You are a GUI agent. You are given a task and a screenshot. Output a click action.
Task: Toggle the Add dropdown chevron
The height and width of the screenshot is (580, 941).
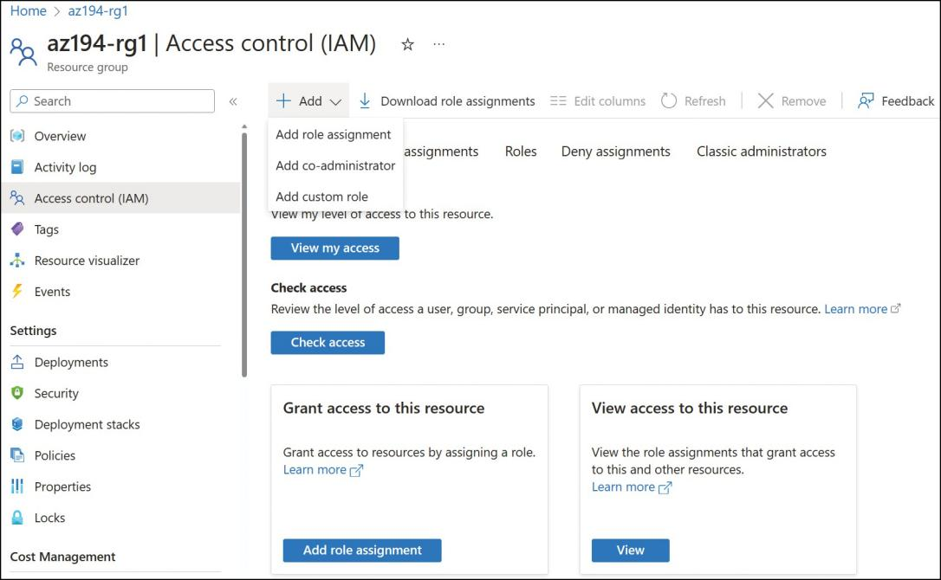[336, 102]
